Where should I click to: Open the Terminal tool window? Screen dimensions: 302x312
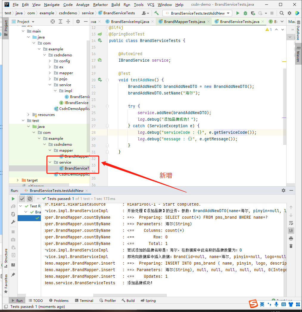[84, 300]
